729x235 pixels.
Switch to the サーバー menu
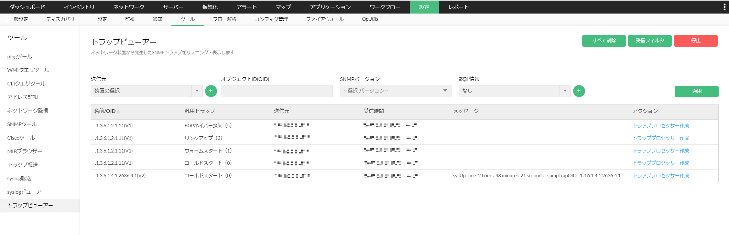(173, 7)
